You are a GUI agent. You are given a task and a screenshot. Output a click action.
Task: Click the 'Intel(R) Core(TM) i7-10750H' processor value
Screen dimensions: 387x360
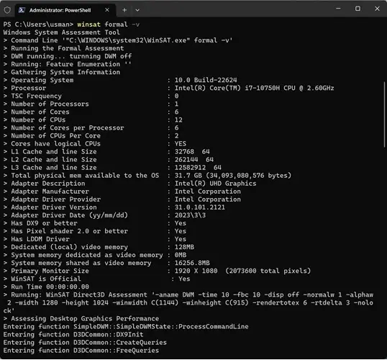coord(254,88)
